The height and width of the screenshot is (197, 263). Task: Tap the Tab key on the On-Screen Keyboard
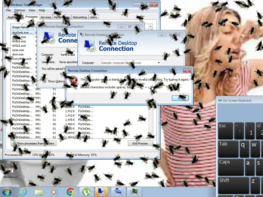pyautogui.click(x=228, y=149)
